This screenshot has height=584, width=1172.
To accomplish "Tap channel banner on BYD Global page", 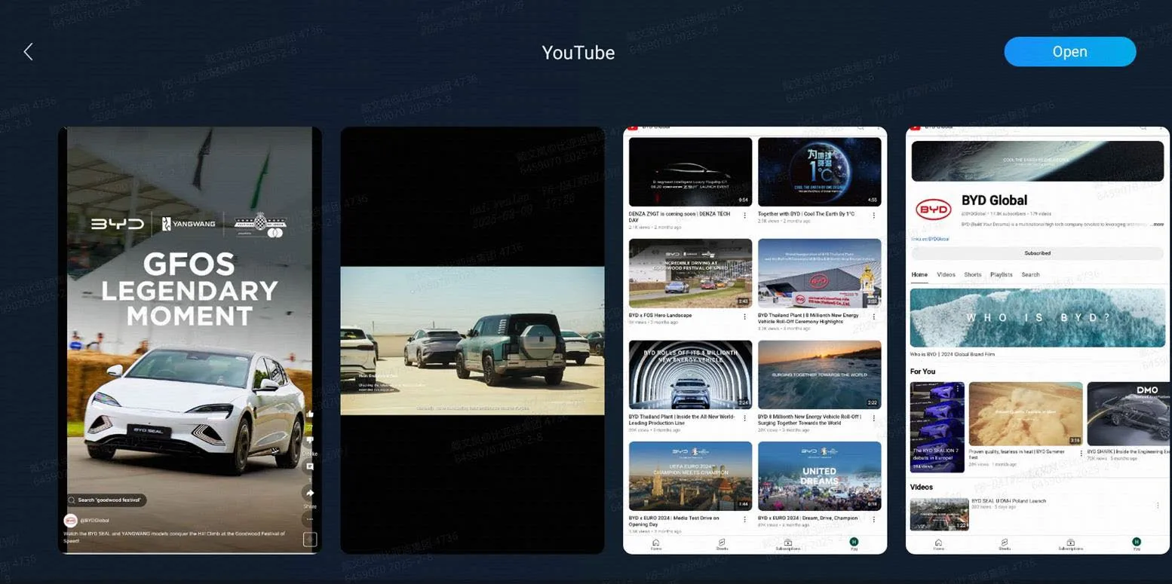I will click(x=1038, y=161).
